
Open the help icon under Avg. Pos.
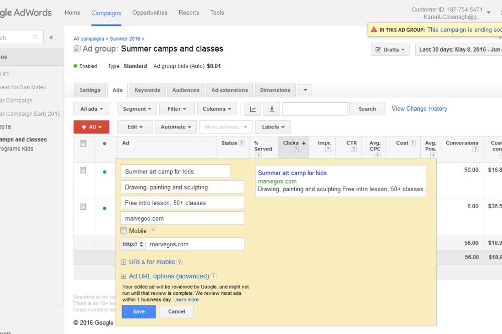pyautogui.click(x=433, y=155)
